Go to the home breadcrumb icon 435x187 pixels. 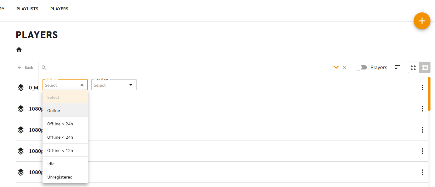pyautogui.click(x=19, y=50)
